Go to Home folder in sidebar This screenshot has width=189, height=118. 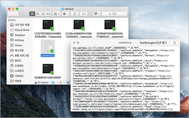(x=16, y=45)
